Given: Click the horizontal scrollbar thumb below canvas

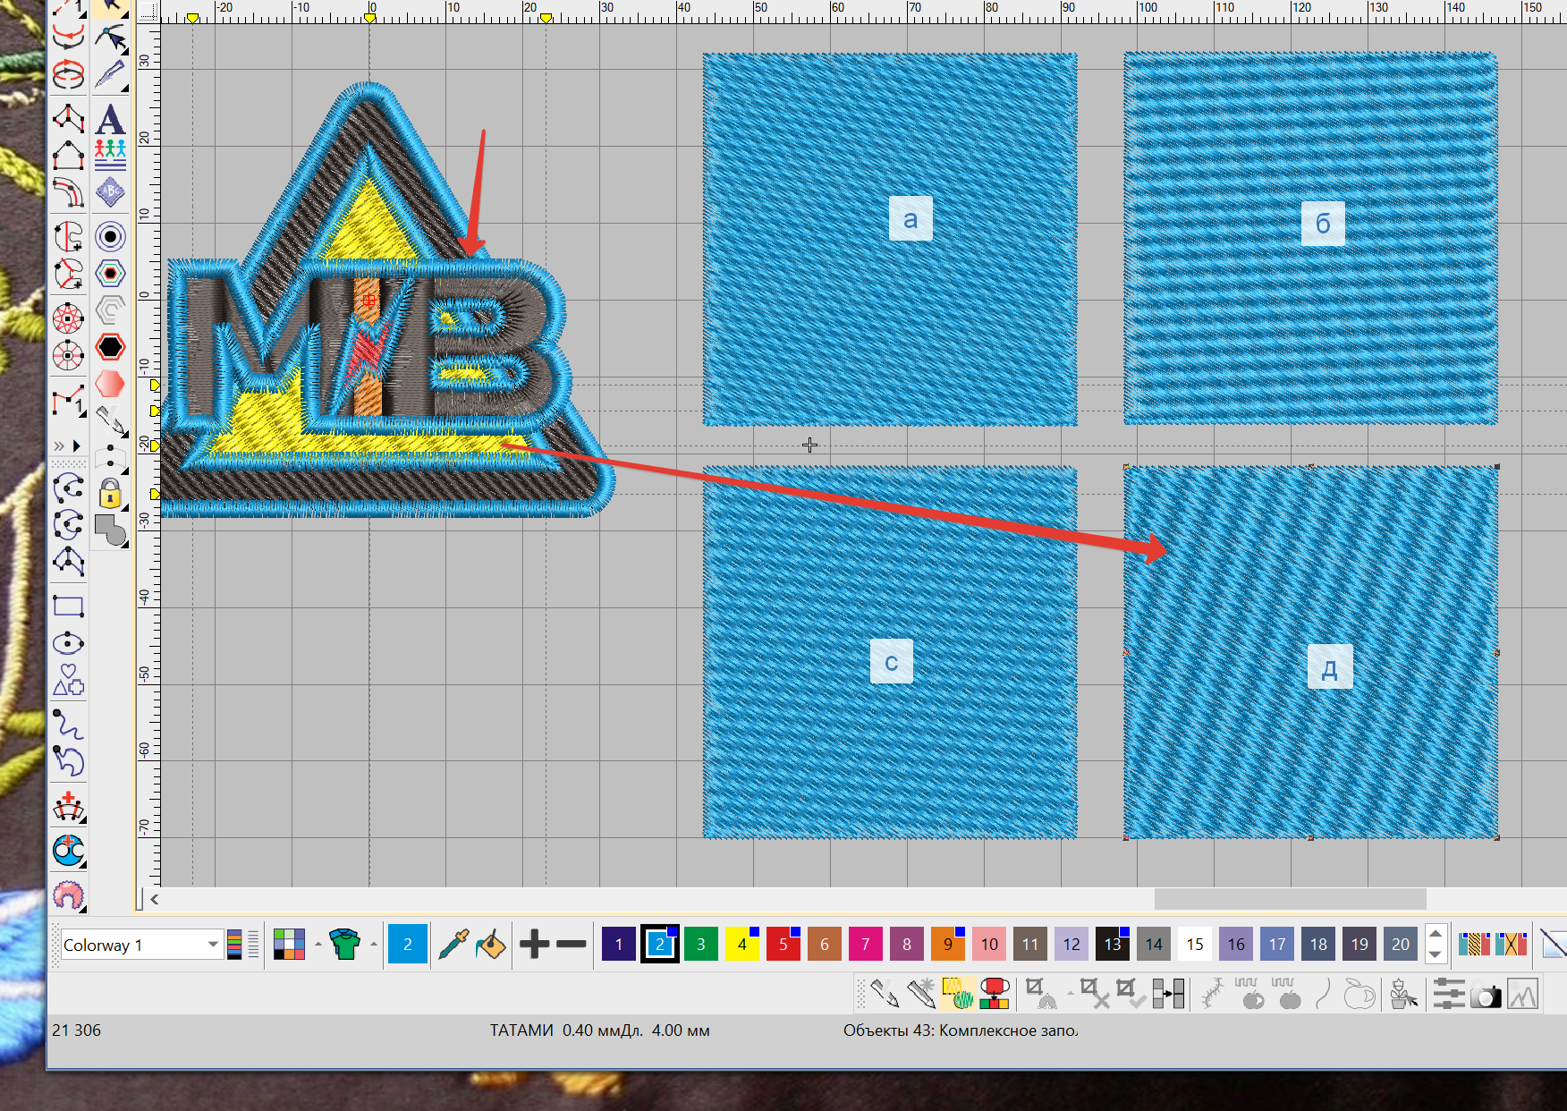Looking at the screenshot, I should (1290, 899).
